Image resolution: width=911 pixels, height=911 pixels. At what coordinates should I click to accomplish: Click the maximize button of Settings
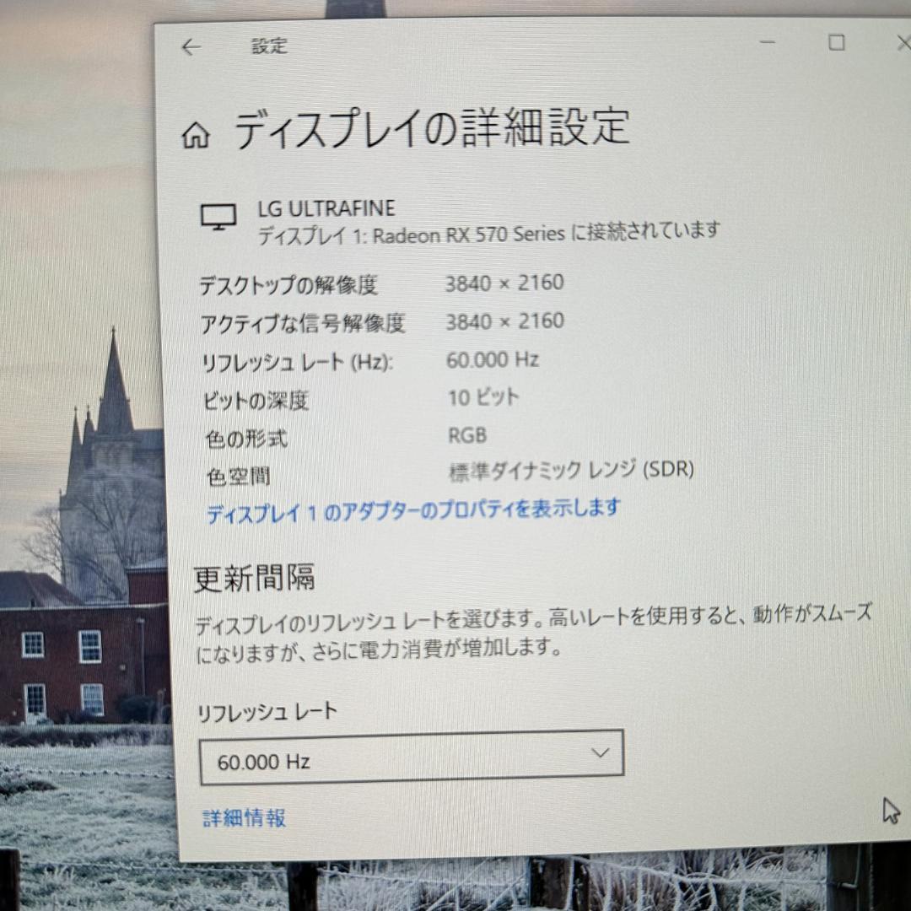pos(838,40)
